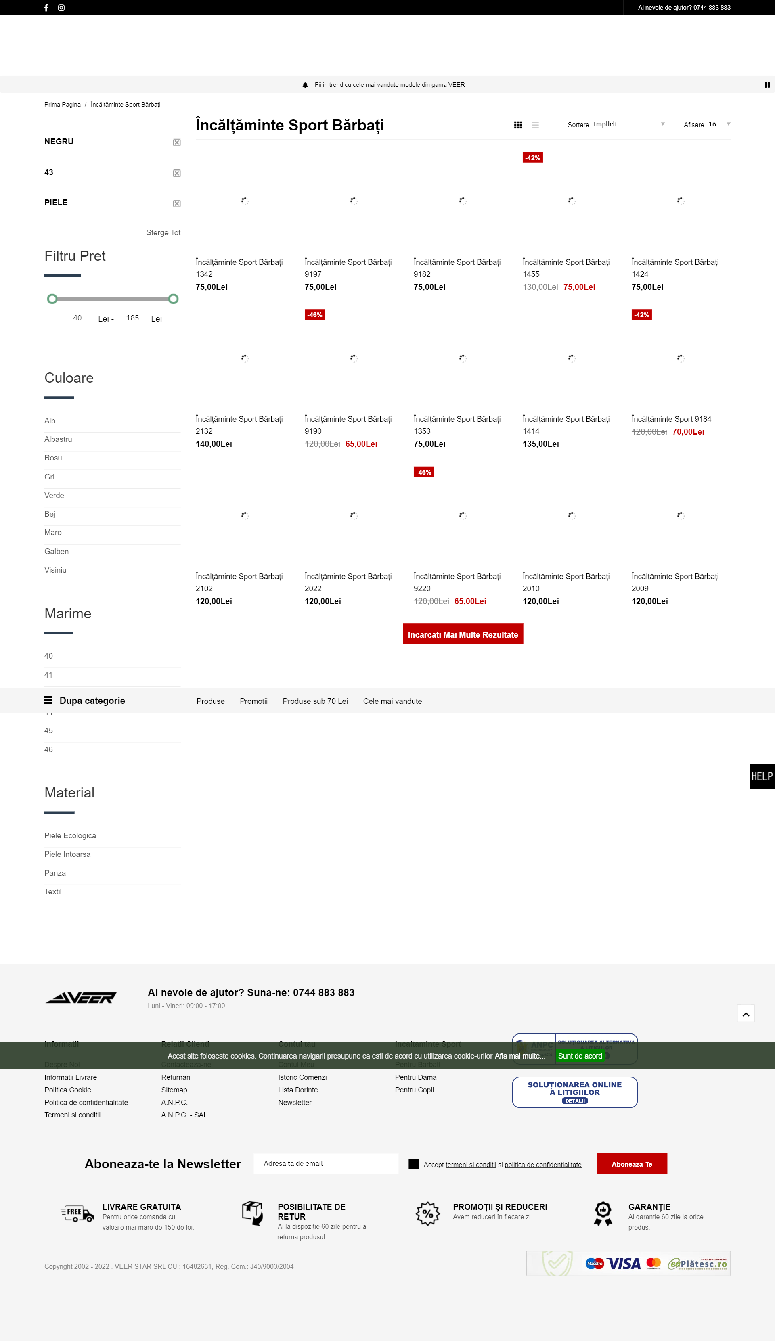Open Prima Pagina breadcrumb

pyautogui.click(x=62, y=104)
